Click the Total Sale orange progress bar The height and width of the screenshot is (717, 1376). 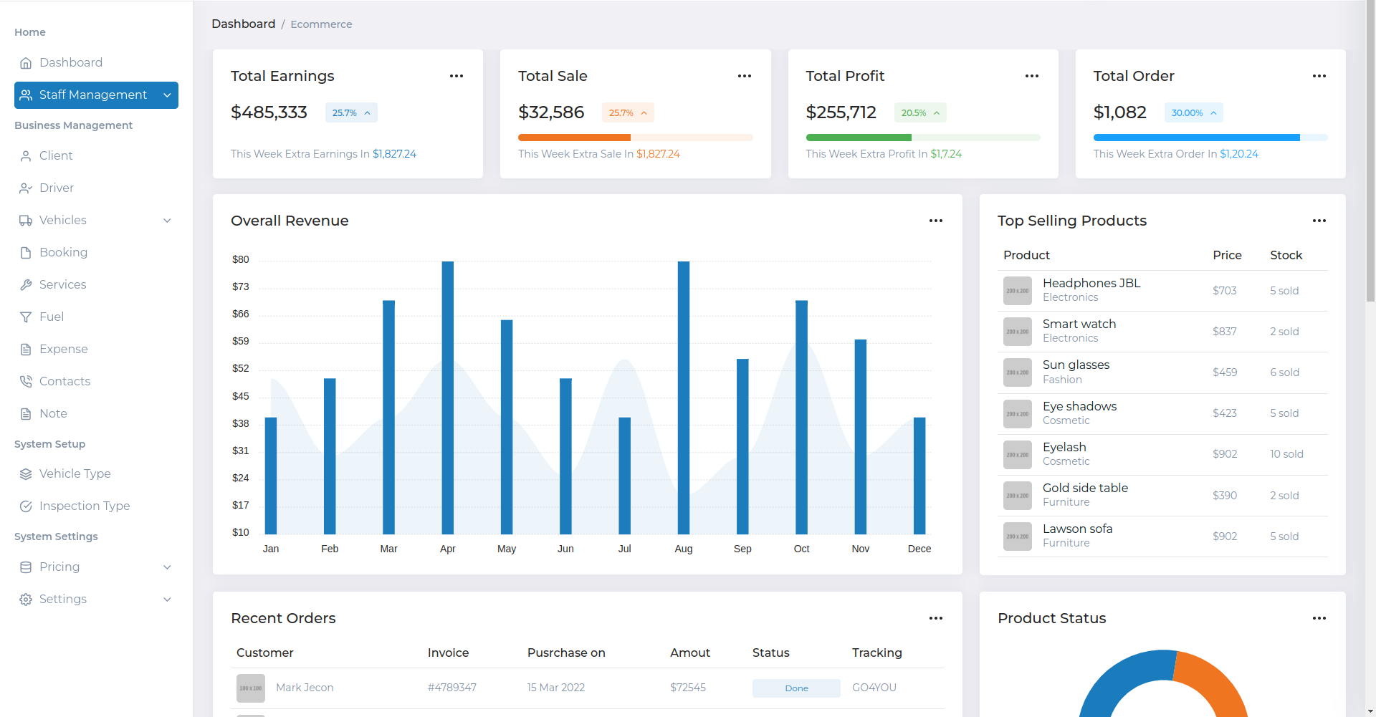574,138
